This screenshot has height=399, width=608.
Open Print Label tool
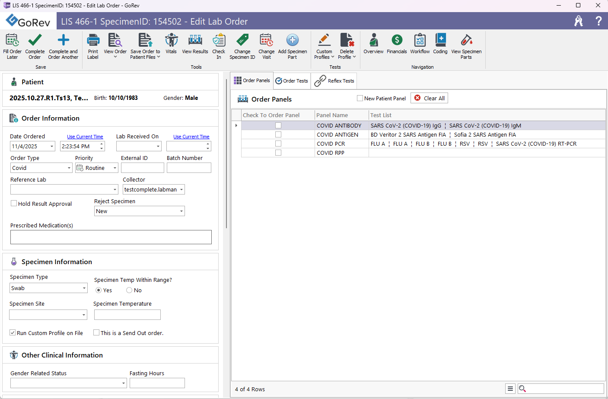click(x=93, y=41)
